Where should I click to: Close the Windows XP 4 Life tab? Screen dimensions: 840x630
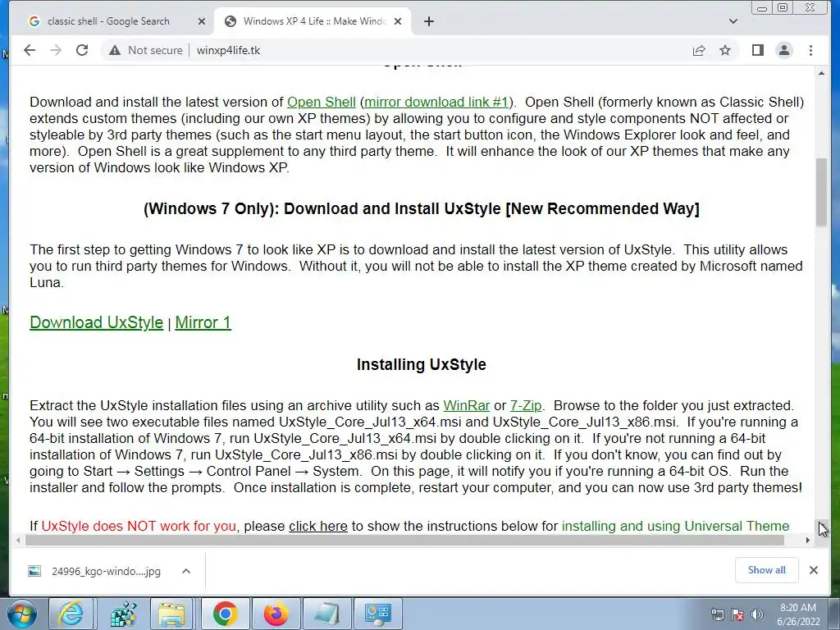coord(398,21)
